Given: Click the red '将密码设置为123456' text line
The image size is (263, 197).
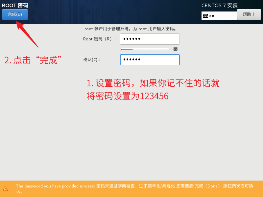Looking at the screenshot, I should pos(128,96).
